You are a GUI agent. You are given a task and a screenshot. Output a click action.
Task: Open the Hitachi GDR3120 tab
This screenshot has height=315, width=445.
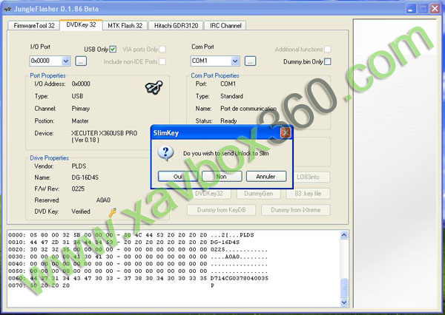click(176, 25)
